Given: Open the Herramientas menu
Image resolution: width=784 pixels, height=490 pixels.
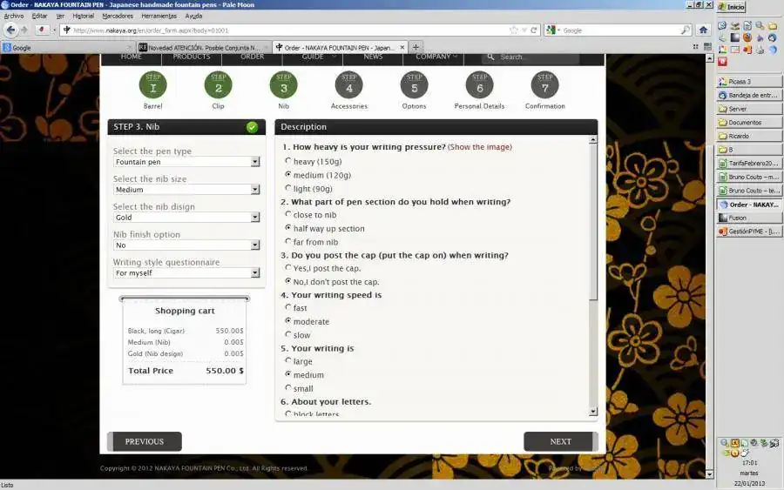Looking at the screenshot, I should point(159,16).
